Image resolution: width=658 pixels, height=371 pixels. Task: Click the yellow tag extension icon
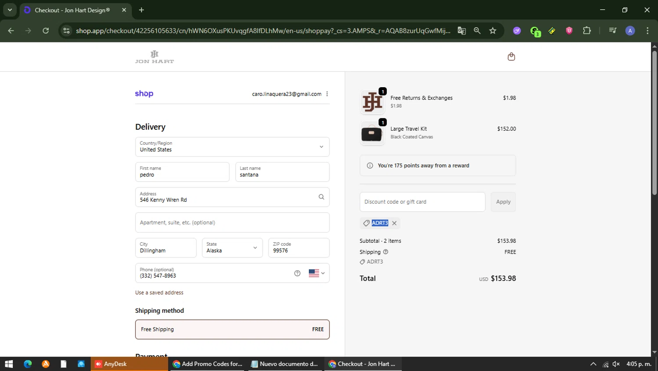pyautogui.click(x=552, y=31)
